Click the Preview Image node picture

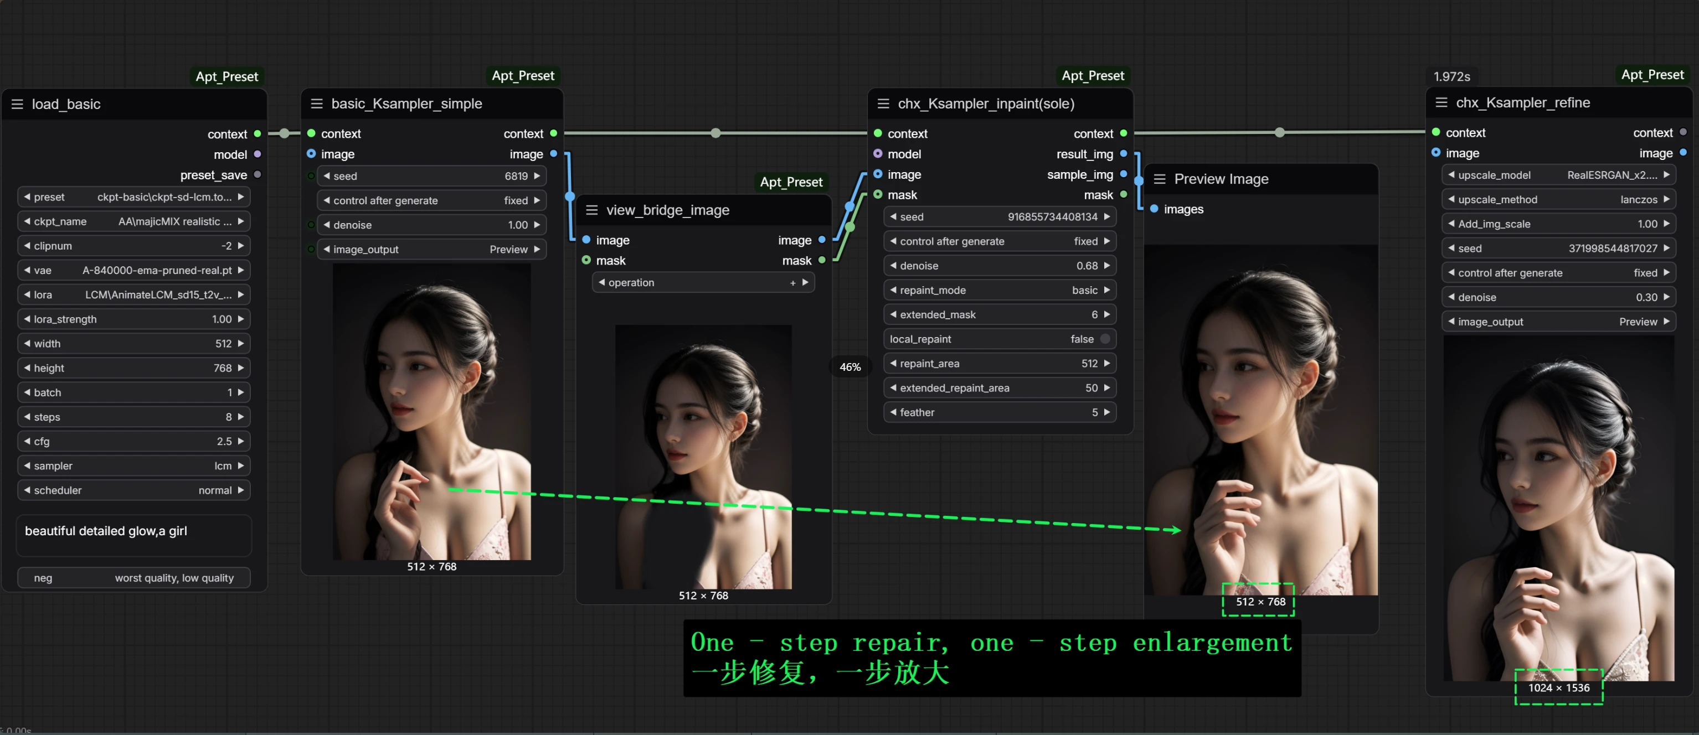[1261, 420]
